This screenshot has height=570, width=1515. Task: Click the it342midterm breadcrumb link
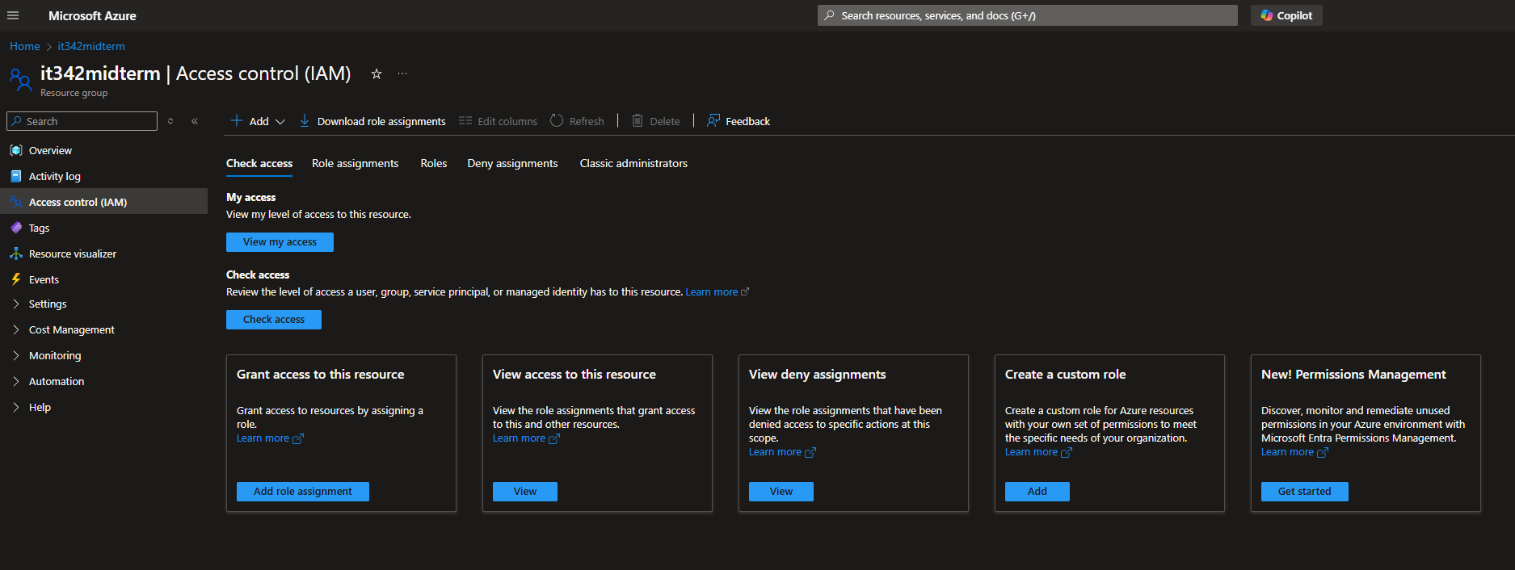tap(91, 46)
